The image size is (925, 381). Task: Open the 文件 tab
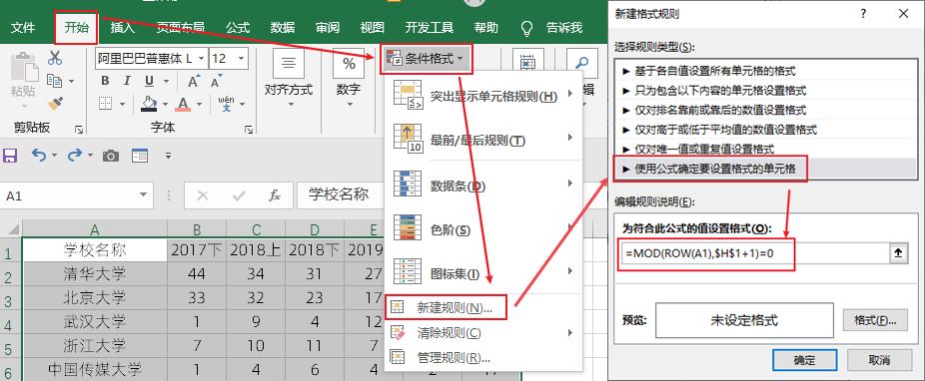click(24, 28)
